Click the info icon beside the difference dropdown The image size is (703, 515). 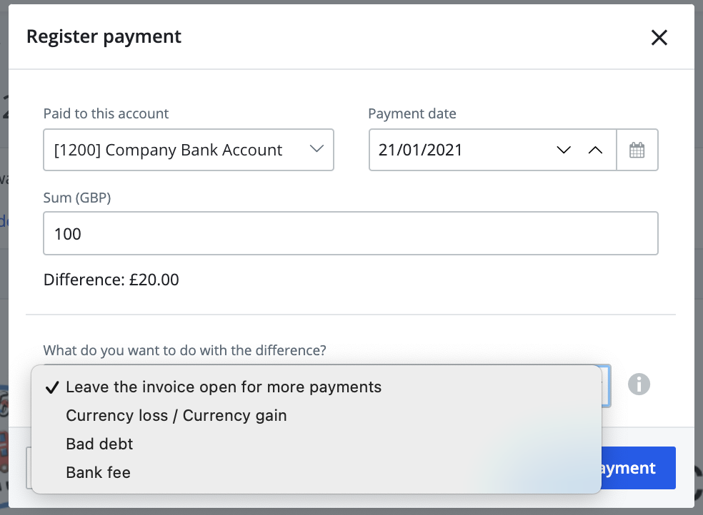[639, 384]
